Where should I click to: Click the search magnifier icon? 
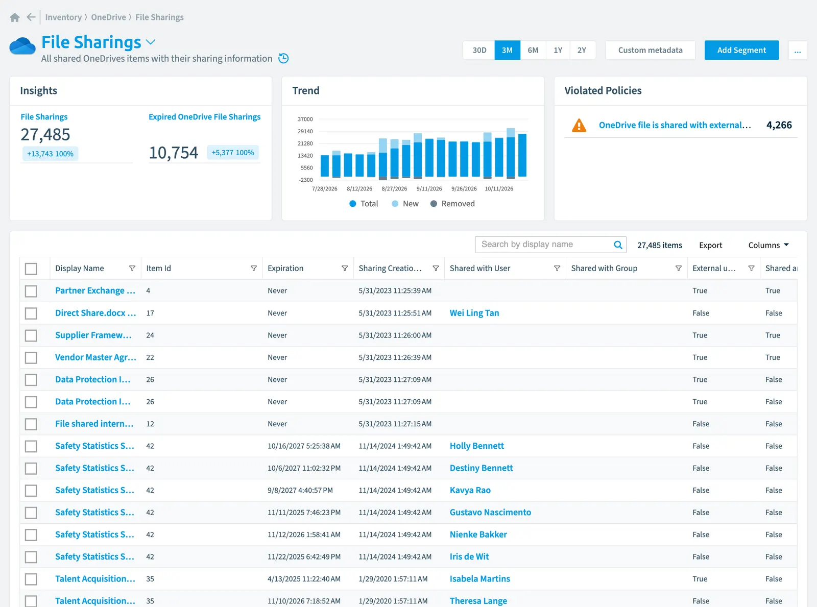coord(618,245)
